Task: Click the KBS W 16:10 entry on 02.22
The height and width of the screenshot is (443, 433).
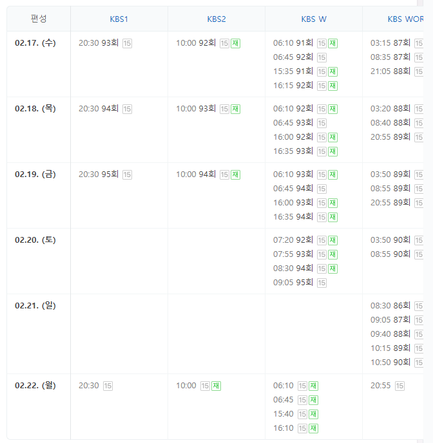Action: (284, 428)
